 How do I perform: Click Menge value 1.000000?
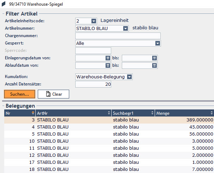tap(203, 162)
